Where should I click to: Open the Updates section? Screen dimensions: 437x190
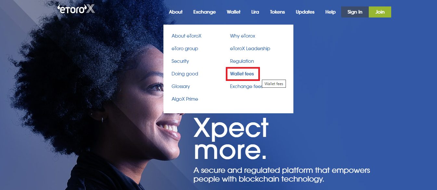[305, 12]
